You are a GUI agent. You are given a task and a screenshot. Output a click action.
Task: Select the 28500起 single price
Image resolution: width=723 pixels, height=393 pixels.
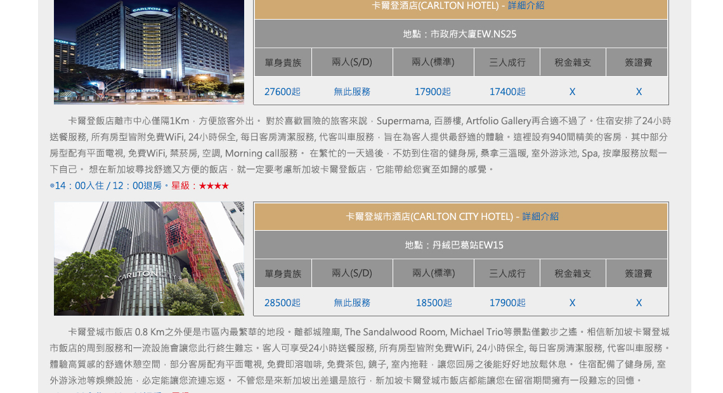coord(282,303)
